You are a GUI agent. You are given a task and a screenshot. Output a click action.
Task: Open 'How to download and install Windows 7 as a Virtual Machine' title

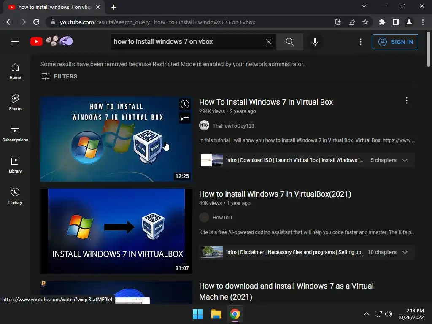point(286,291)
